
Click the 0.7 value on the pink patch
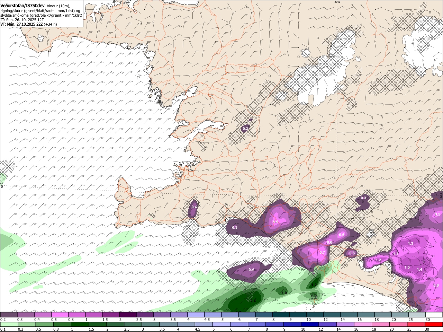pos(322,252)
